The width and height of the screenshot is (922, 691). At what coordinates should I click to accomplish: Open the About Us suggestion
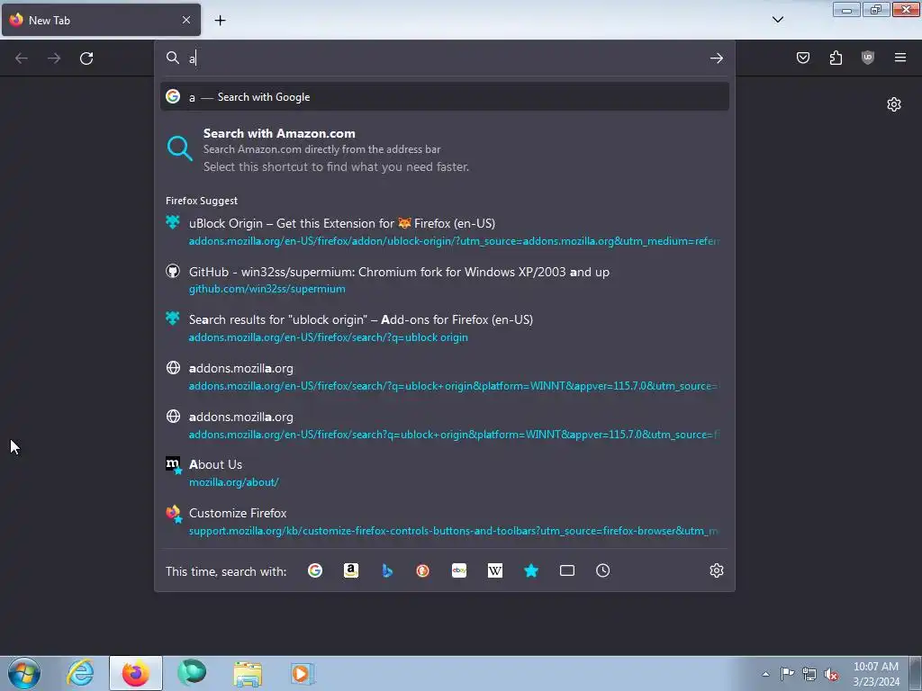pyautogui.click(x=445, y=472)
